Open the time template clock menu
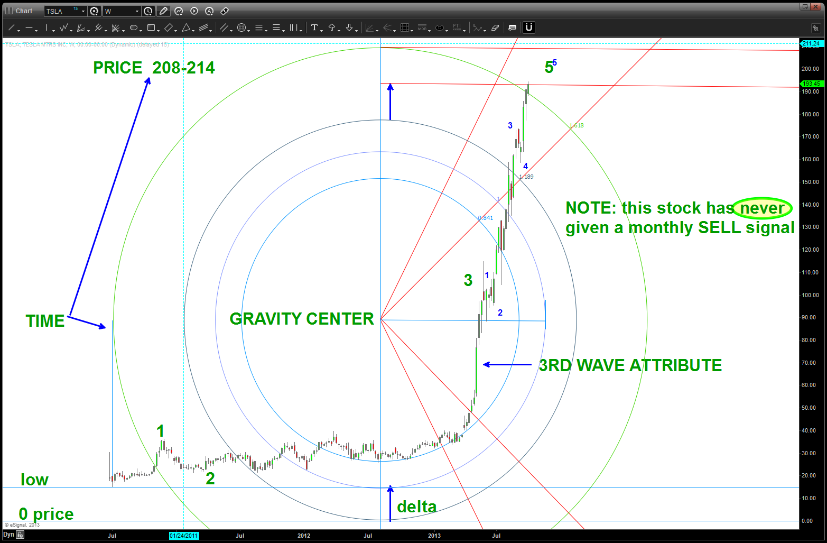827x543 pixels. [148, 11]
